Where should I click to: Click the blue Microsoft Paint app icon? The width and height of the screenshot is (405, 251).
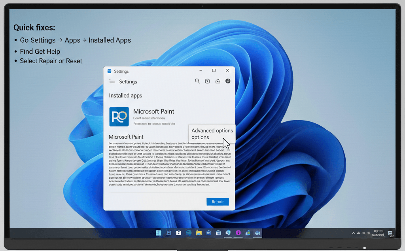click(x=119, y=117)
